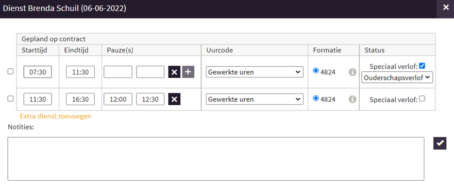
Task: Uncheck Speciaal verlof on the first shift
Action: [x=422, y=66]
